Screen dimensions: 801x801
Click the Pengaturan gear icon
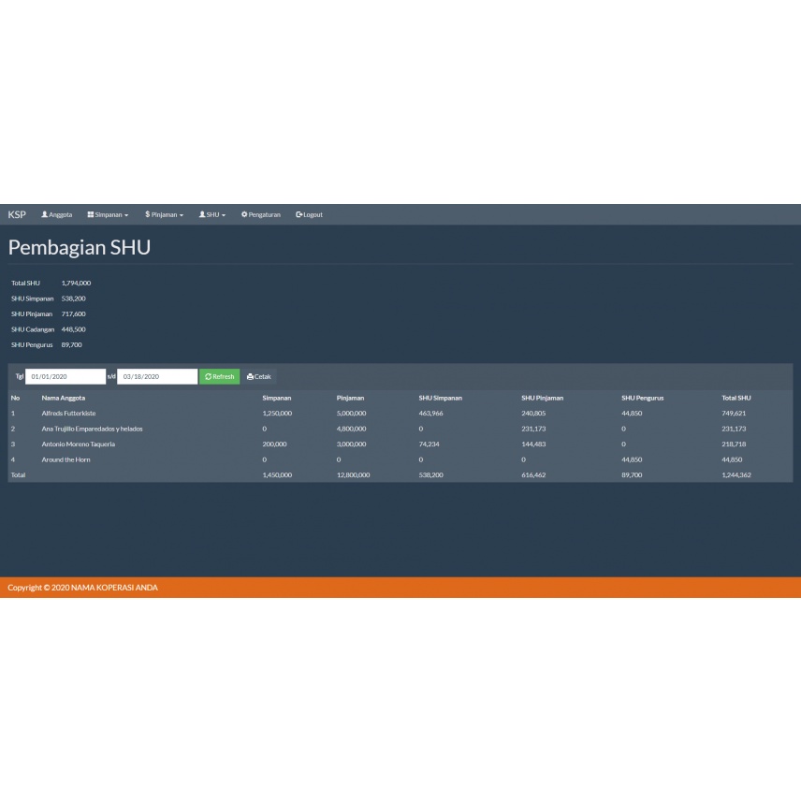[x=244, y=214]
